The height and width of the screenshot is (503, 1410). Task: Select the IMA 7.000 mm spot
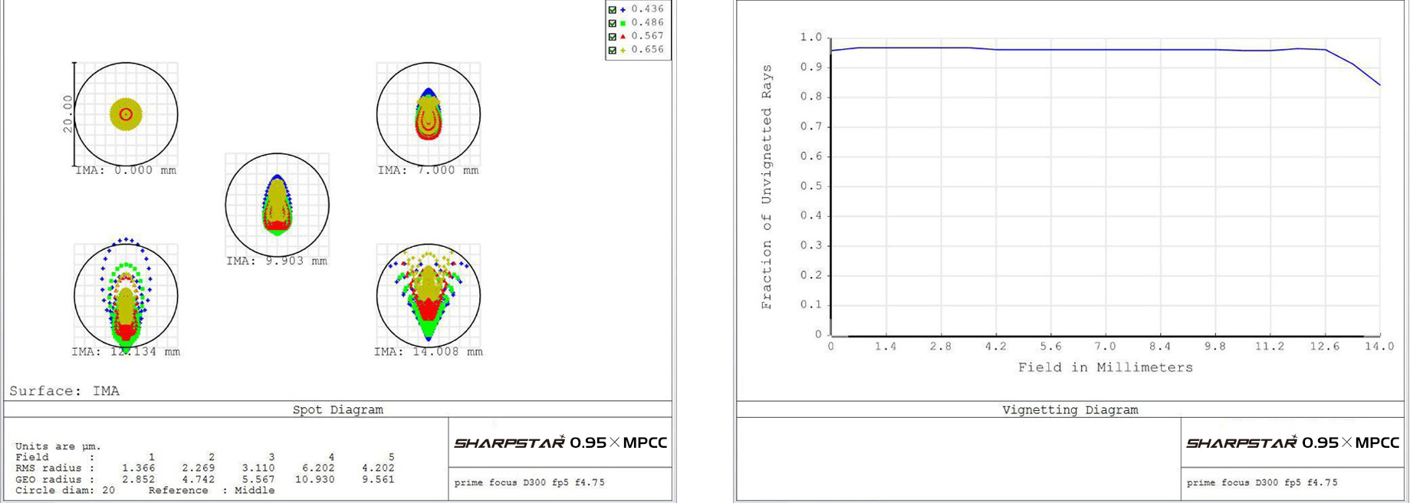pos(429,114)
